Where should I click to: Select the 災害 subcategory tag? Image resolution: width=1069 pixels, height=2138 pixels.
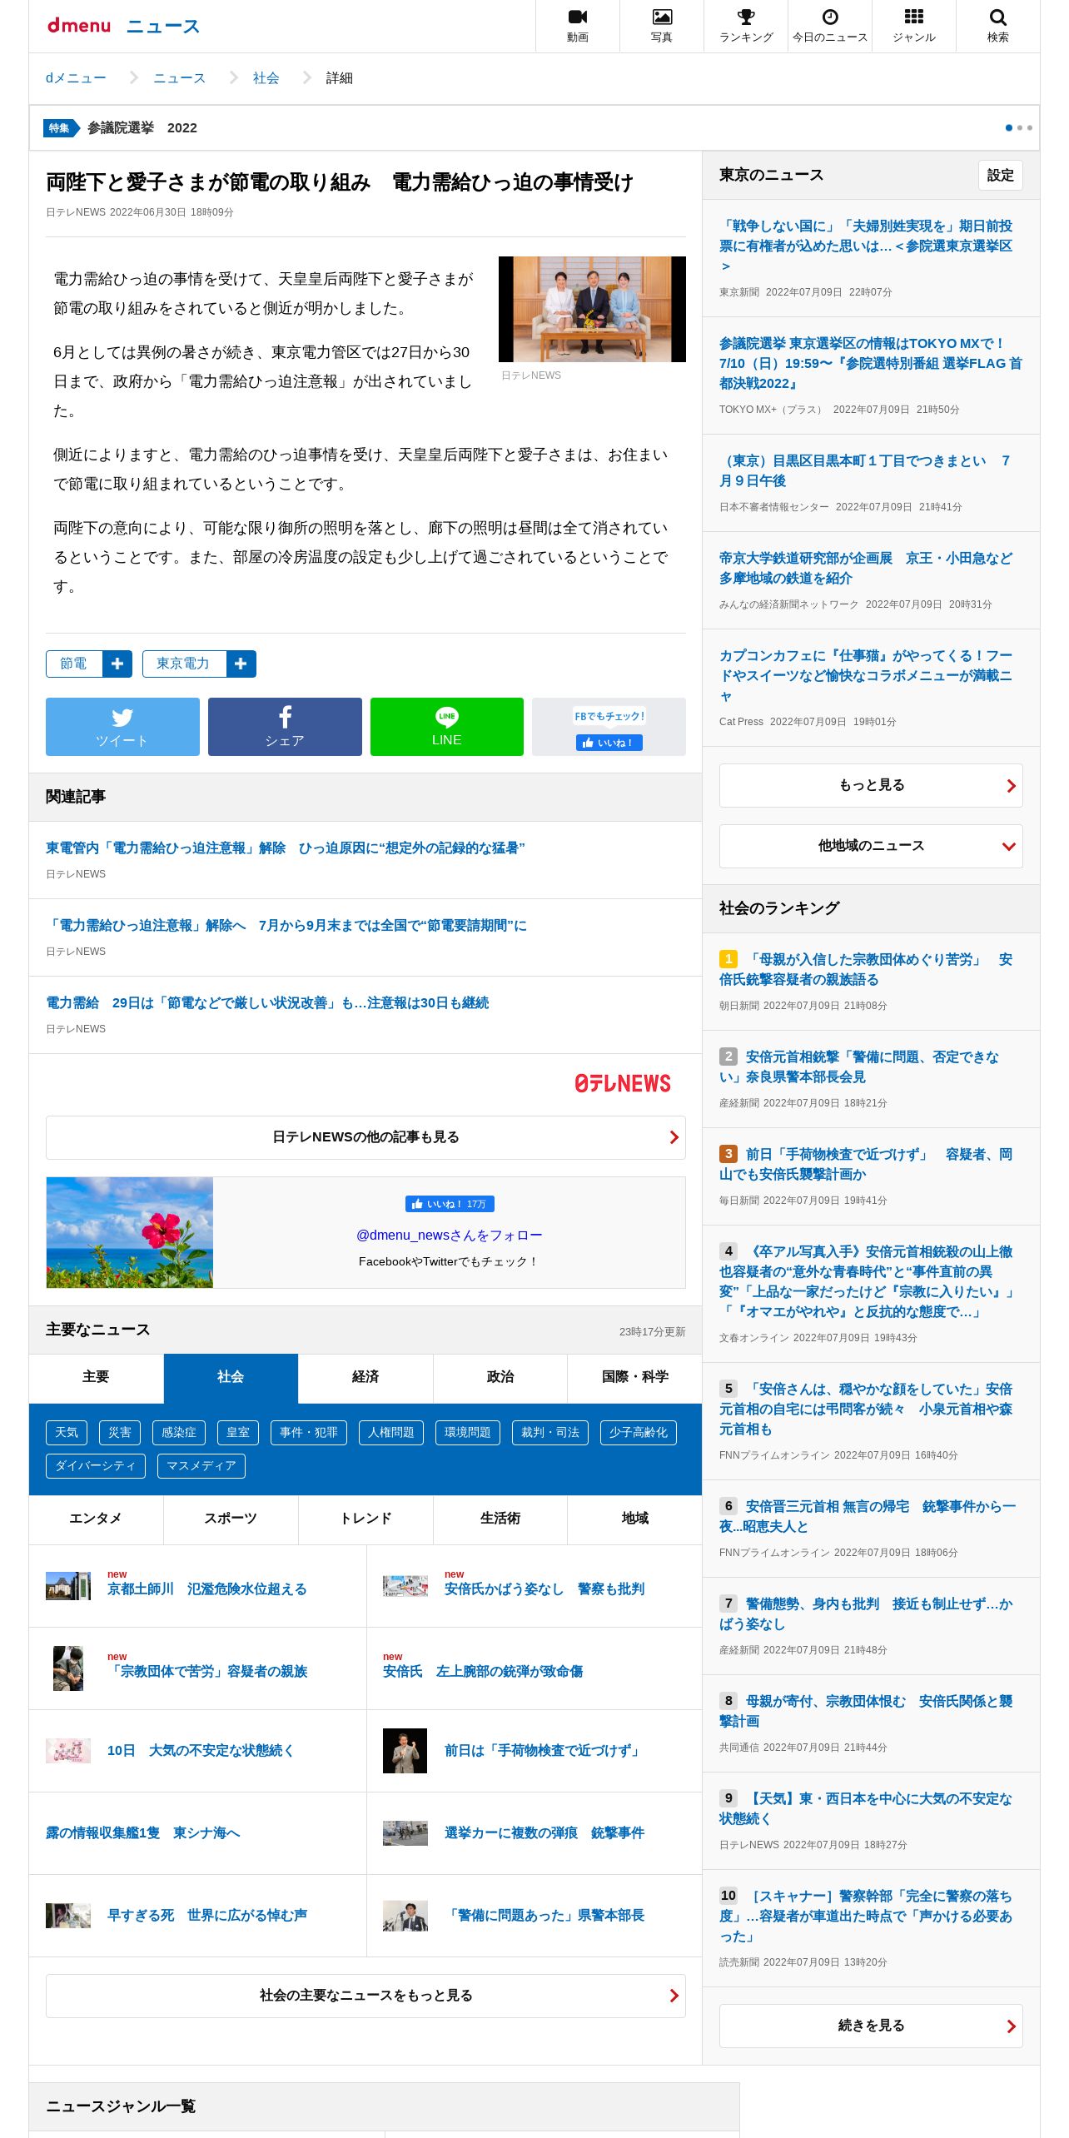pos(120,1433)
